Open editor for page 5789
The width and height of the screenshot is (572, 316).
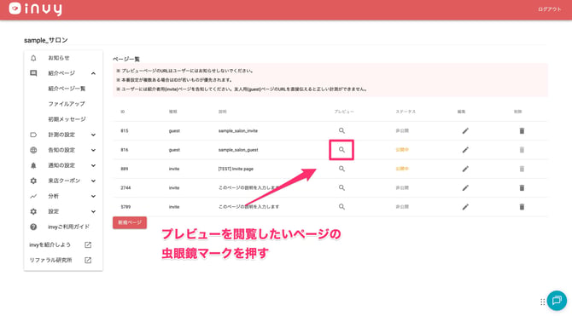click(x=465, y=206)
